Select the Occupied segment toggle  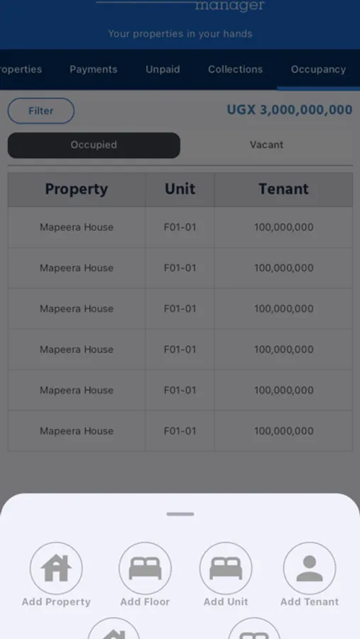pos(94,145)
